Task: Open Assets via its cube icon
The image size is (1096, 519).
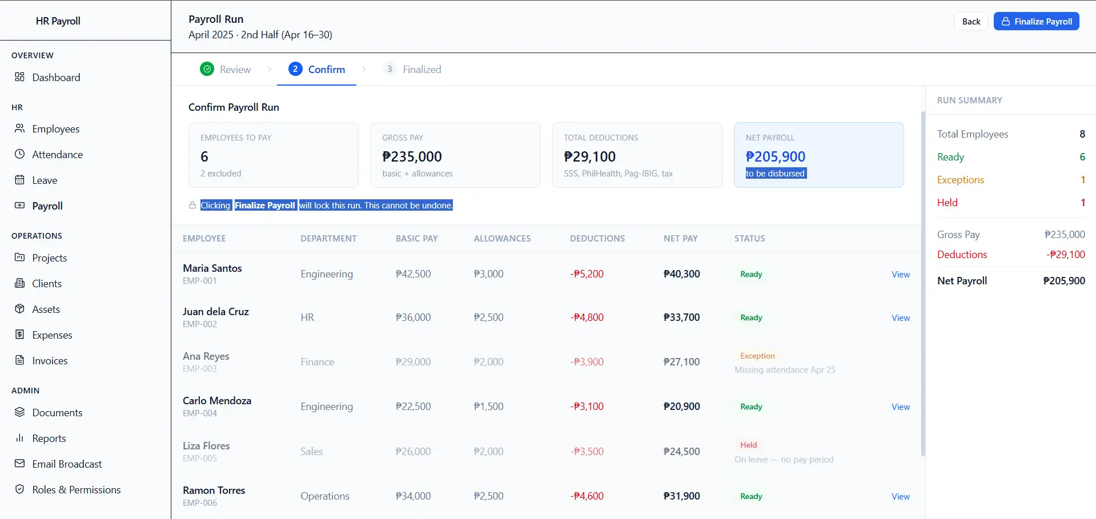Action: point(19,309)
